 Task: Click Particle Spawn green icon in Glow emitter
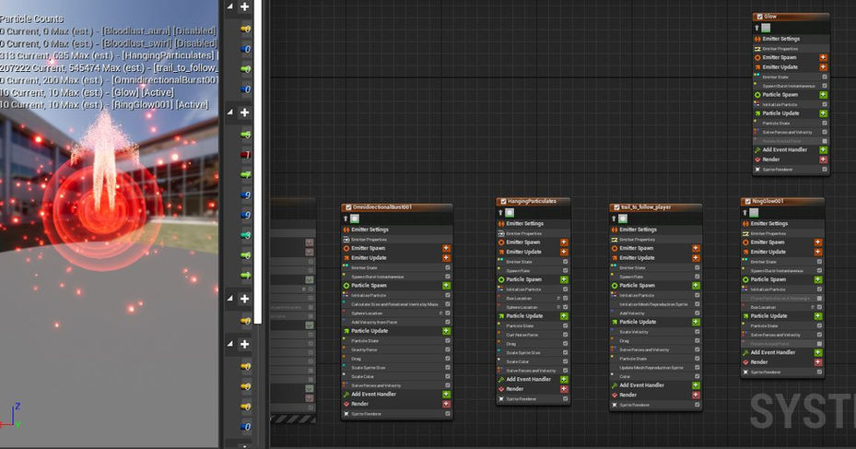click(x=757, y=95)
